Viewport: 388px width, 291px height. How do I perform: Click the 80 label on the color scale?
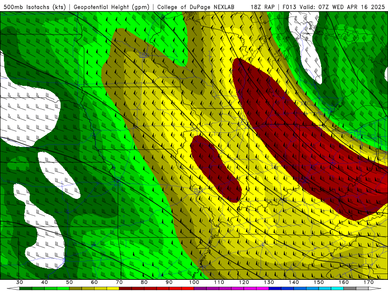point(144,282)
